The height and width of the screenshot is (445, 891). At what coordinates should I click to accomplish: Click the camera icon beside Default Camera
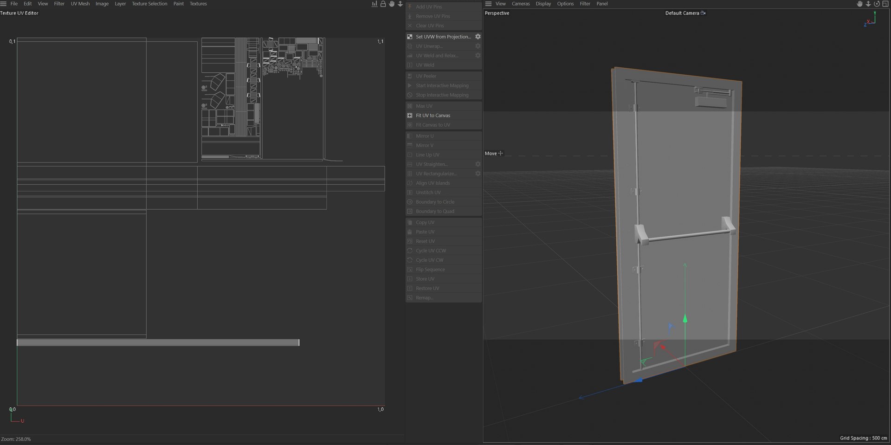tap(704, 13)
